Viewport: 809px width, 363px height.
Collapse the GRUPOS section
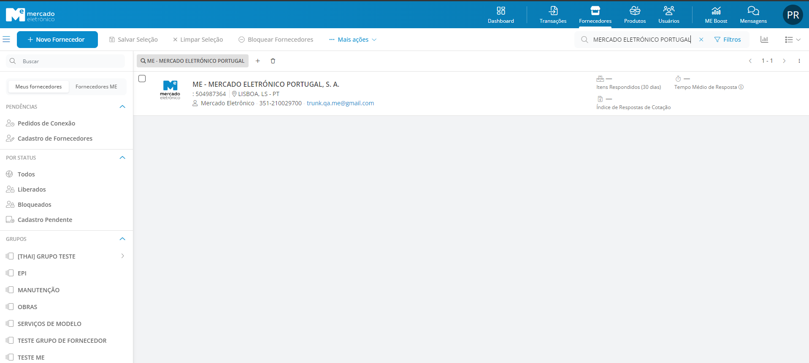[122, 239]
